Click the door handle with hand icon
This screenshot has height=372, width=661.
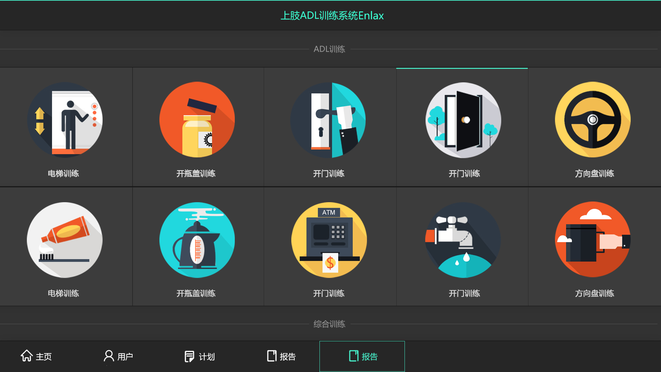pos(328,120)
